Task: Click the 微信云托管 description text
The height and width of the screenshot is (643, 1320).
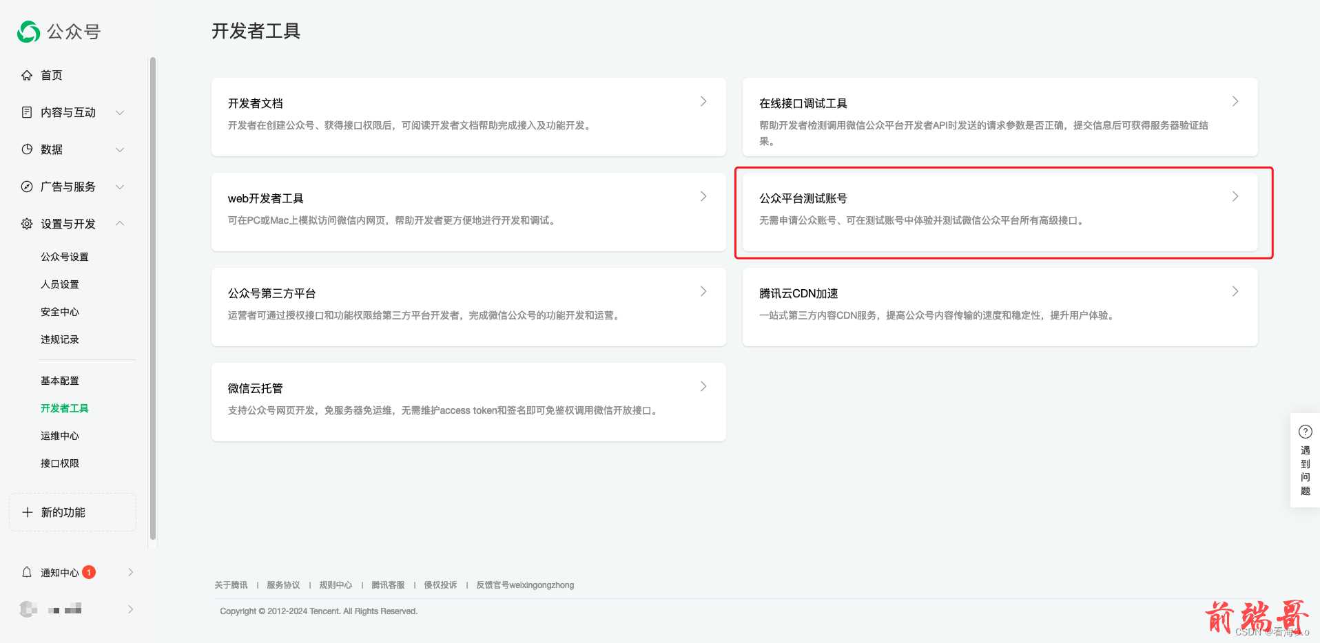Action: (444, 410)
